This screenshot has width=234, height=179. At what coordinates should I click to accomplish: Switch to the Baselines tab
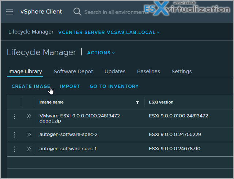click(x=148, y=71)
